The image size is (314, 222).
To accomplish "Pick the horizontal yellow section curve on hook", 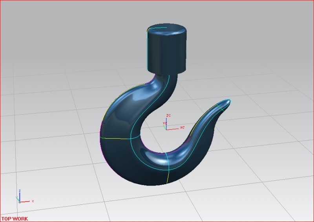I will [116, 138].
